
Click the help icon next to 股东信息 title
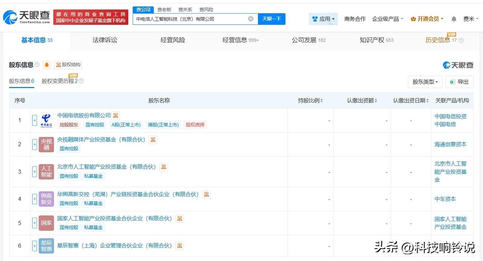pyautogui.click(x=37, y=65)
